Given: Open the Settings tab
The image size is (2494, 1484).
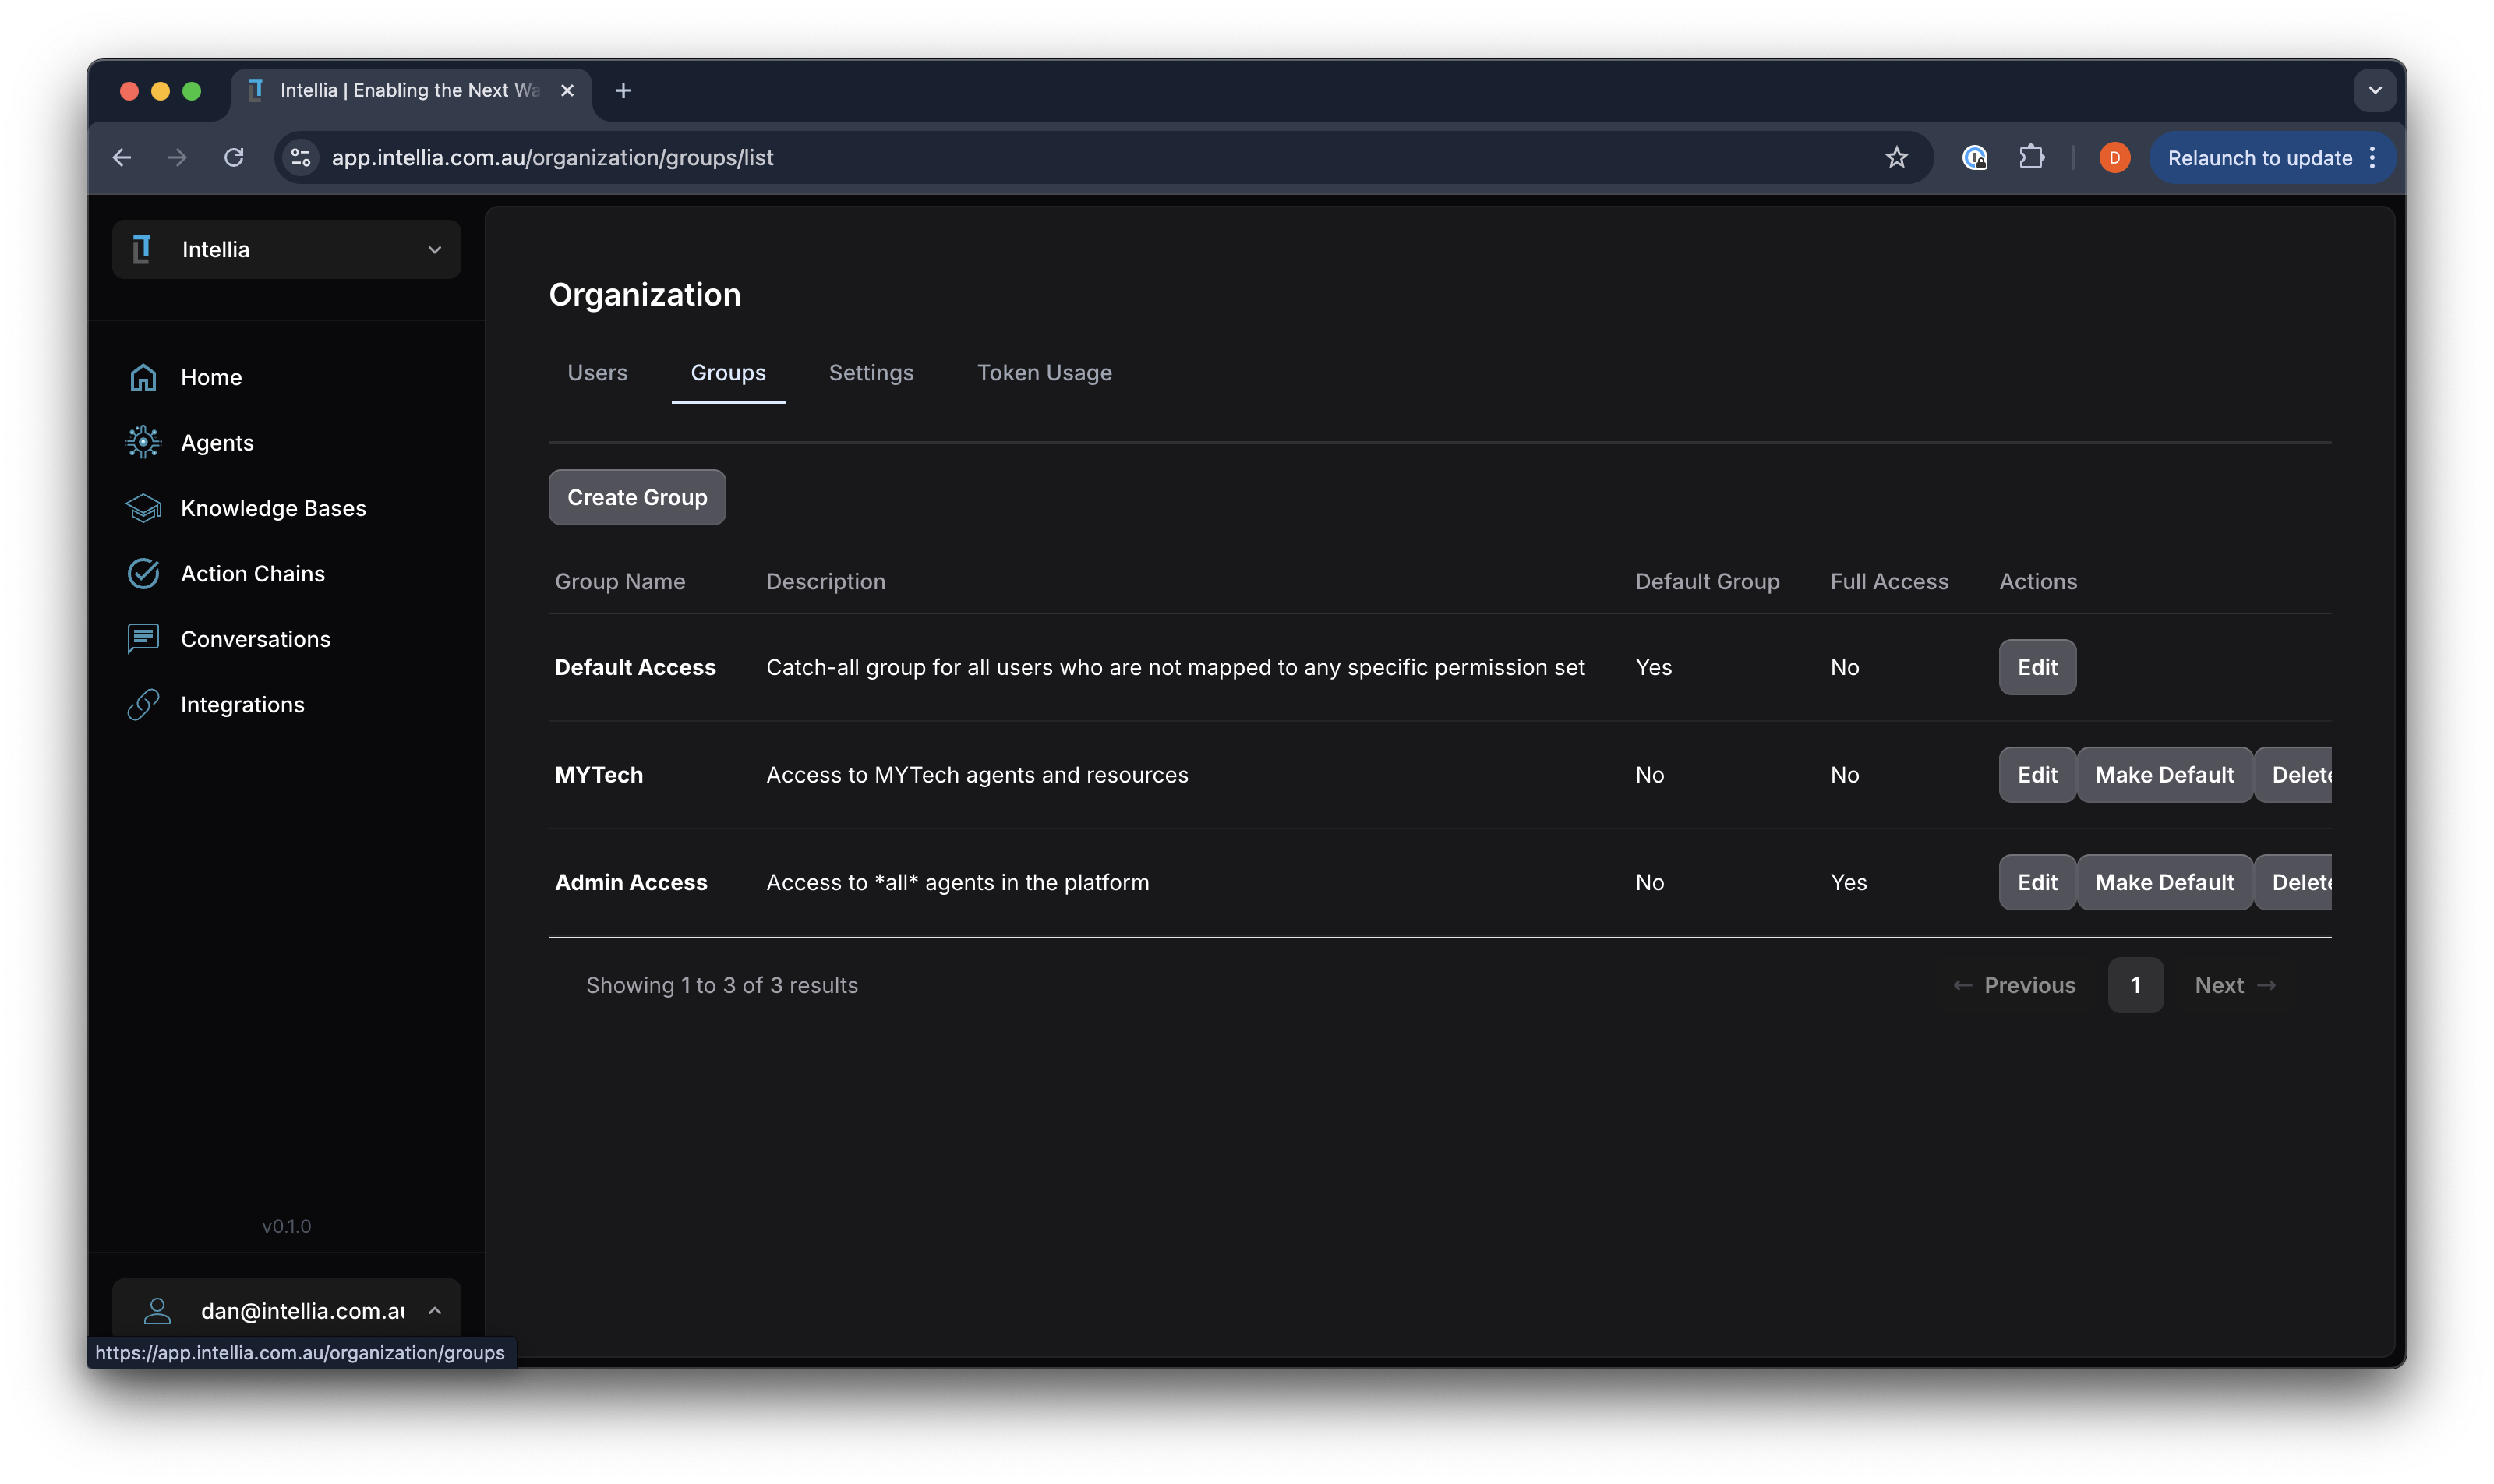Looking at the screenshot, I should pos(871,372).
